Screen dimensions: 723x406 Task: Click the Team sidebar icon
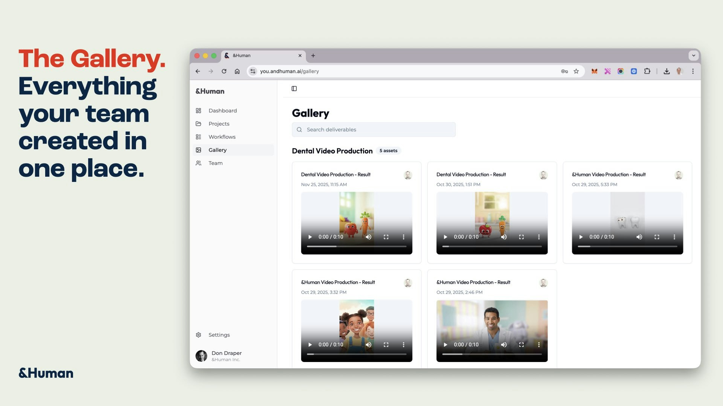coord(198,163)
